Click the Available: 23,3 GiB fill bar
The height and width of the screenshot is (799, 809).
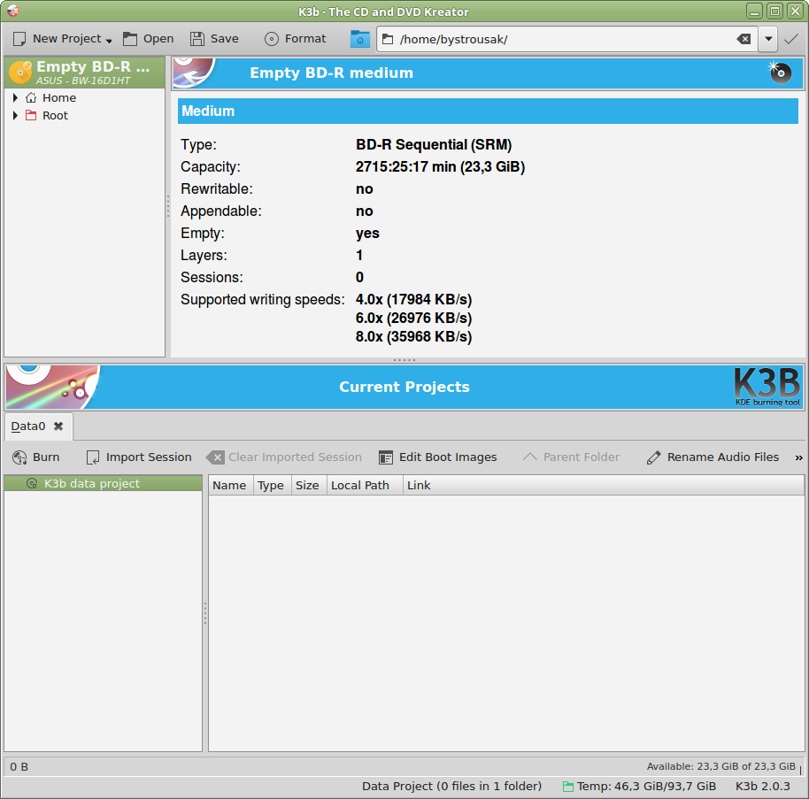point(404,766)
